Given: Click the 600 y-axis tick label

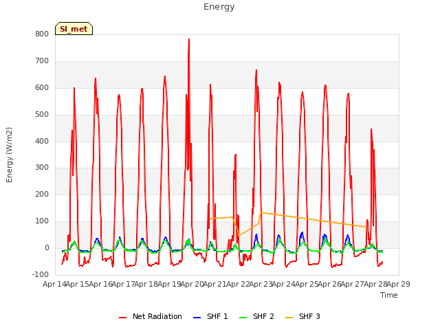Looking at the screenshot, I should coord(42,88).
